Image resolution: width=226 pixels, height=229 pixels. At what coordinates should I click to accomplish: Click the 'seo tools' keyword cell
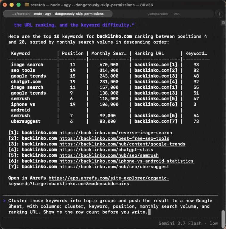point(23,70)
